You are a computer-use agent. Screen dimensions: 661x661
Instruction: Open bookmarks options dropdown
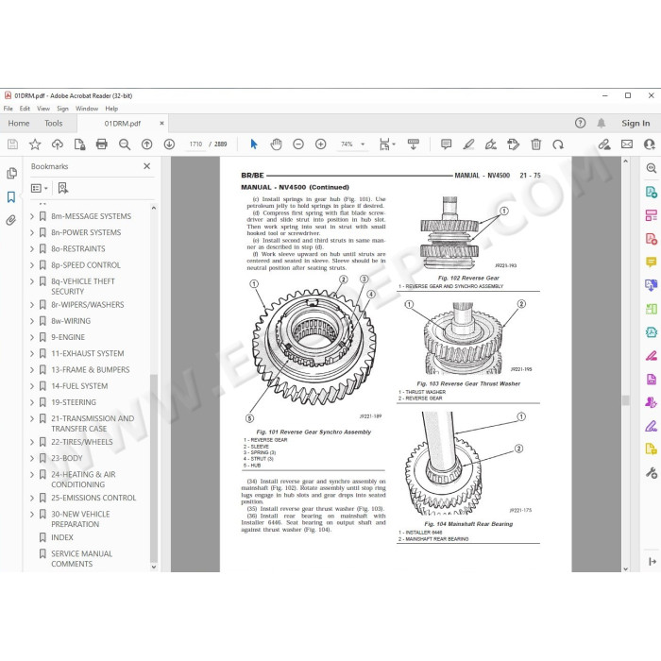coord(40,188)
